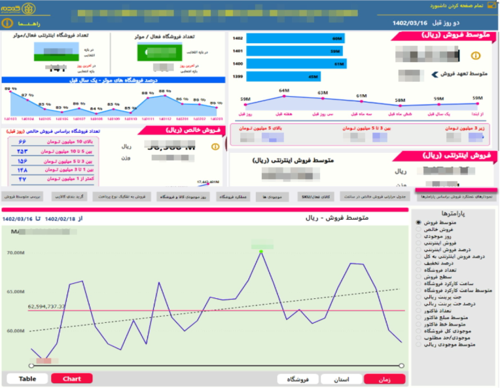Click the full-screen dashboard icon

(492, 5)
